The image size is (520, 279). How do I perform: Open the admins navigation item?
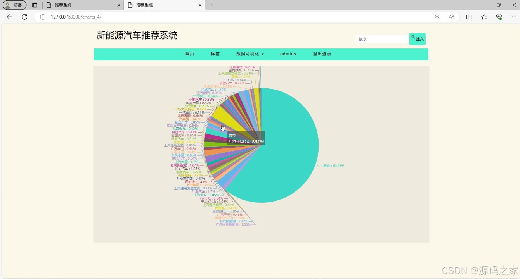click(288, 54)
